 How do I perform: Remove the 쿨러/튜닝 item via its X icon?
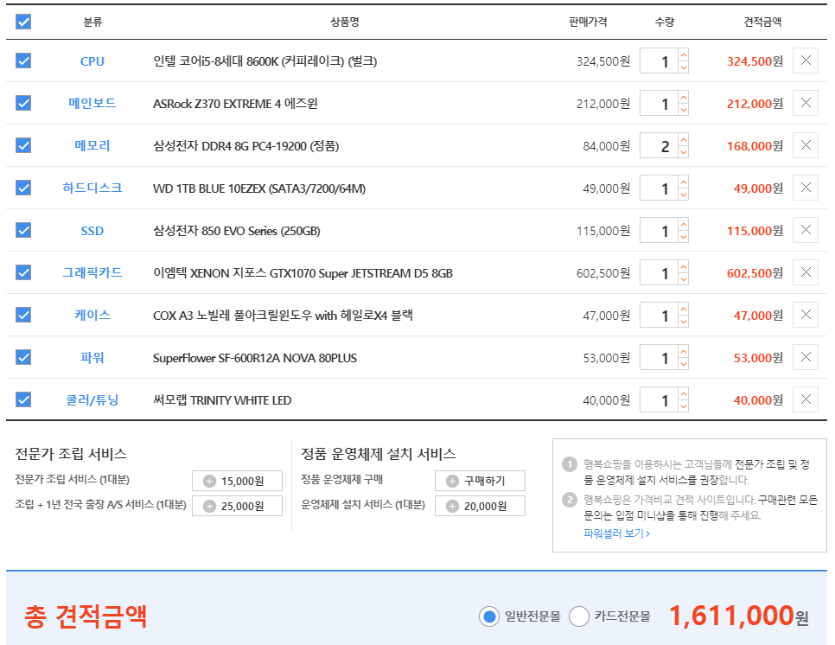806,399
